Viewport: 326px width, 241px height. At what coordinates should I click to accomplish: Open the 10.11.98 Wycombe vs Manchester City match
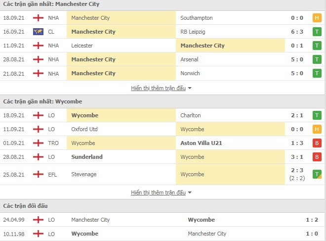pos(163,234)
